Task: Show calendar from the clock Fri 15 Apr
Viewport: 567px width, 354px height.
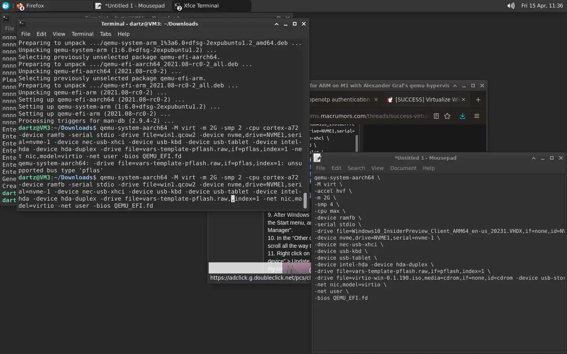Action: coord(542,6)
